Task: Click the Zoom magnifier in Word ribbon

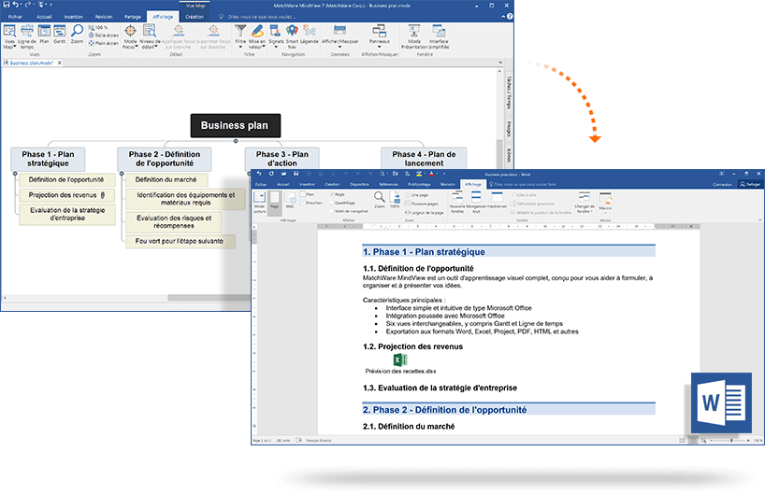Action: [379, 199]
